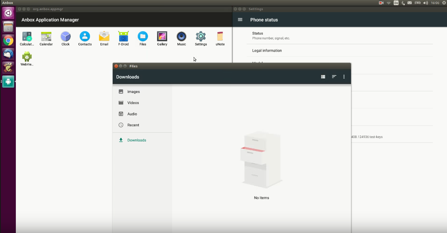The width and height of the screenshot is (447, 233).
Task: Click the volume icon in the system tray
Action: (425, 3)
